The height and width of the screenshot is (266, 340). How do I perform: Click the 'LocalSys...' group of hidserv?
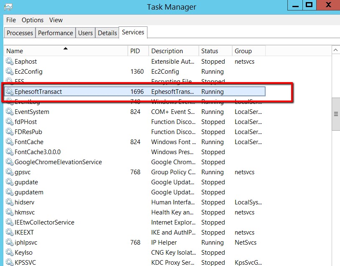[x=248, y=202]
